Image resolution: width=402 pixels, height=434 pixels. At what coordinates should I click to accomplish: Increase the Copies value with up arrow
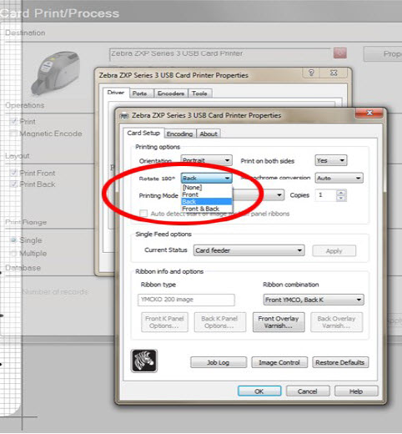(341, 192)
